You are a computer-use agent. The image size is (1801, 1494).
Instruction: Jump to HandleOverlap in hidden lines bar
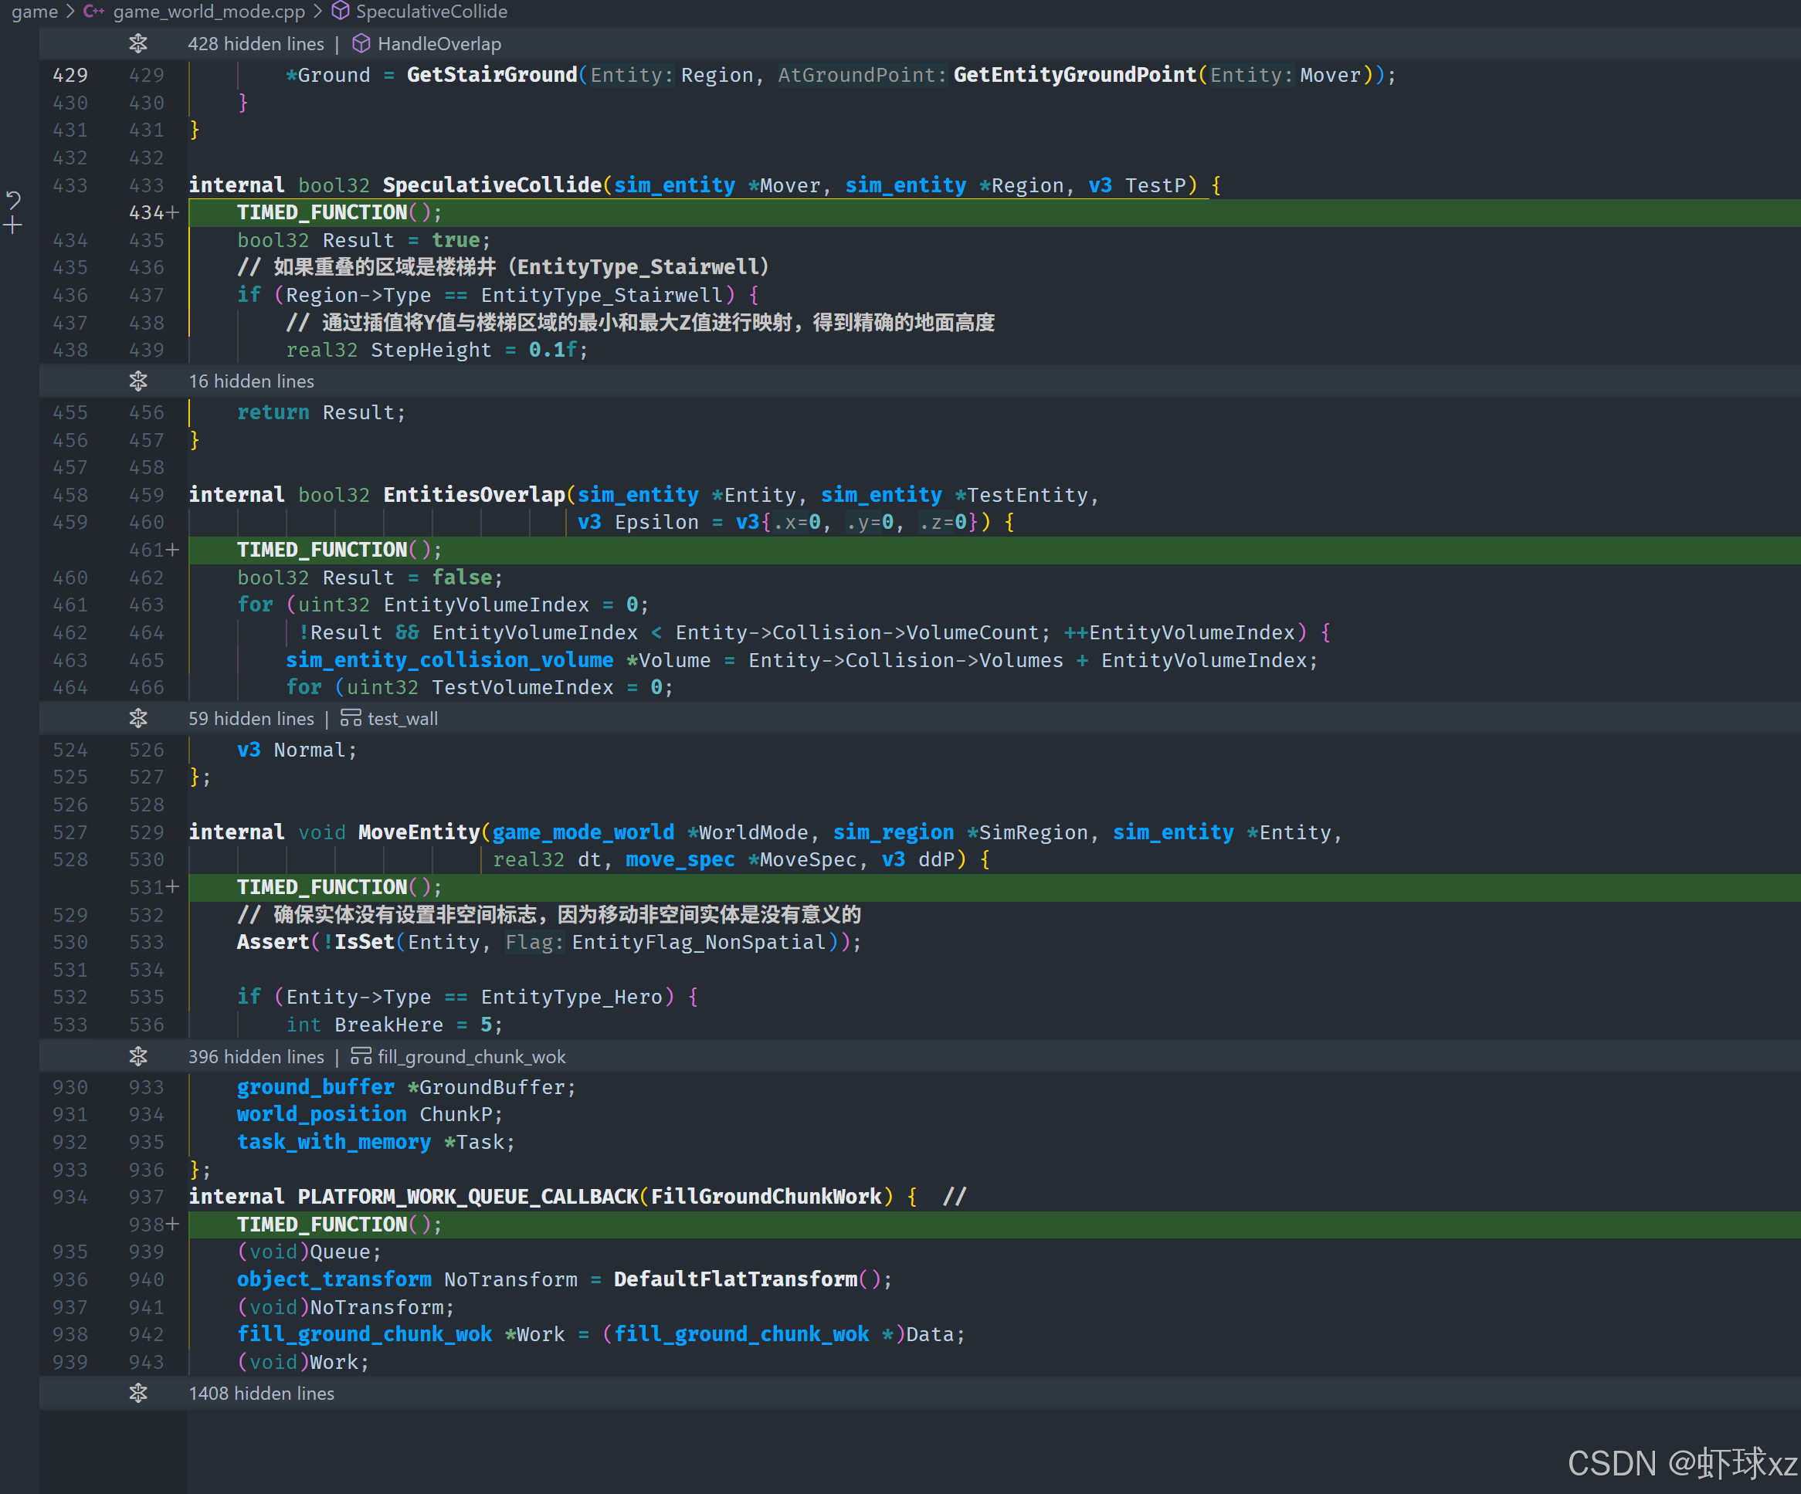(x=439, y=44)
